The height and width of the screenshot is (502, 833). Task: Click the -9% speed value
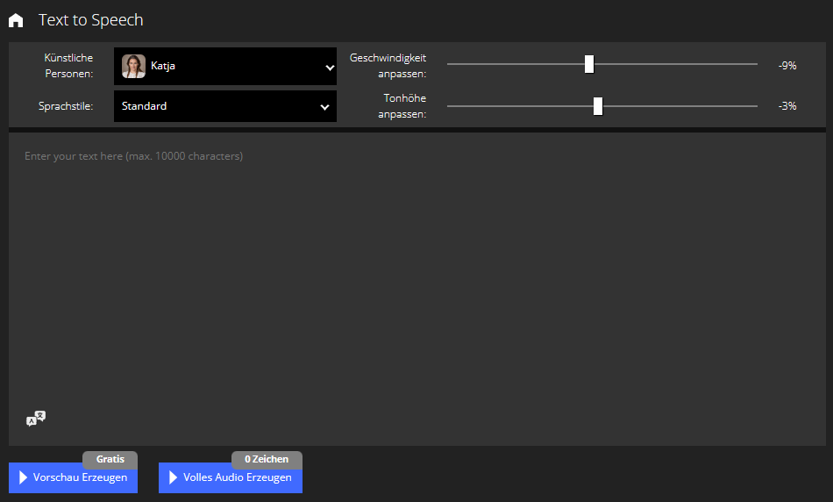click(x=787, y=65)
